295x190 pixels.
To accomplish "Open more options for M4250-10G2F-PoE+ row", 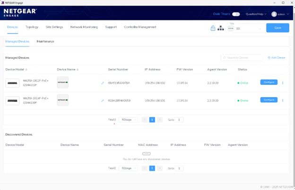I will (x=283, y=82).
